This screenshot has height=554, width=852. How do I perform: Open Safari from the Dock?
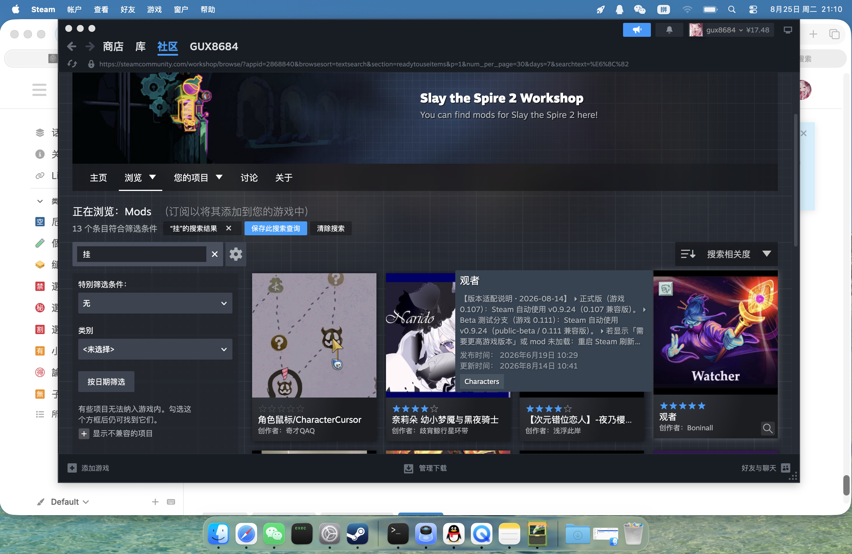(246, 534)
